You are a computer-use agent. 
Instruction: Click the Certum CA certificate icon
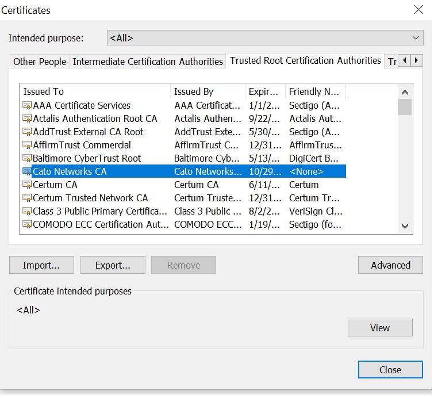tap(27, 185)
